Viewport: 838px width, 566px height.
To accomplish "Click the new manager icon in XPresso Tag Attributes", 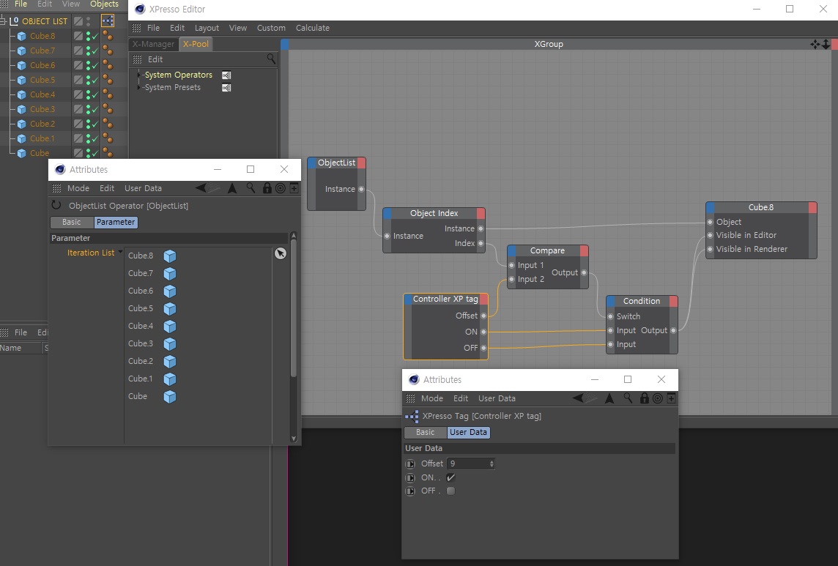I will click(x=671, y=398).
